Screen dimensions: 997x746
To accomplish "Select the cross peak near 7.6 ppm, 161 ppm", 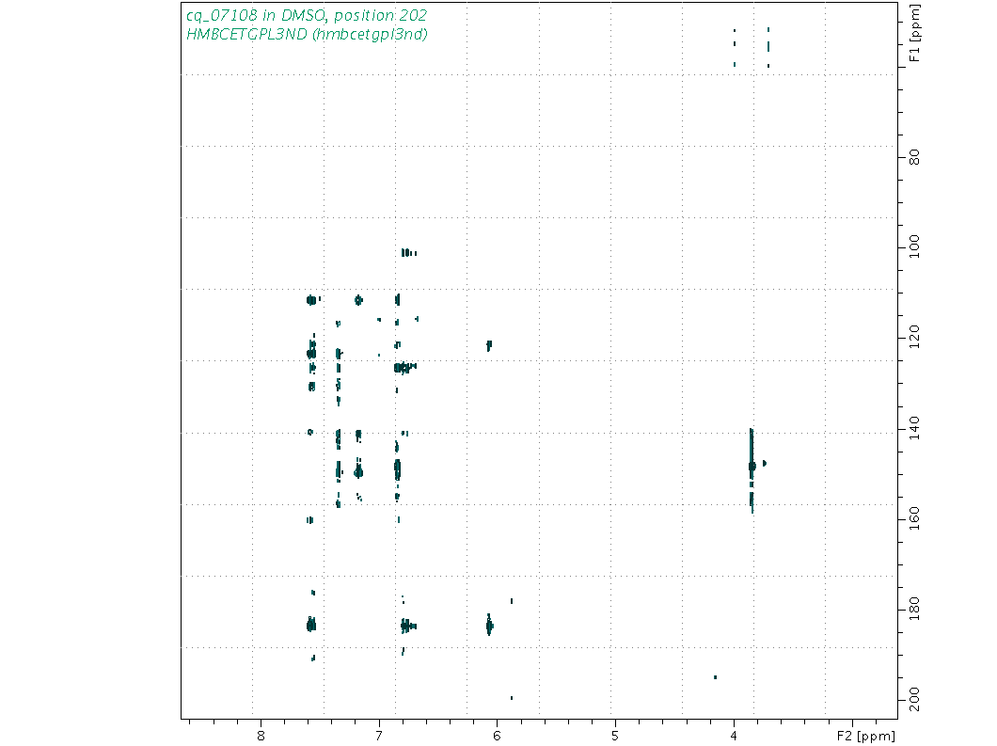I will tap(309, 520).
